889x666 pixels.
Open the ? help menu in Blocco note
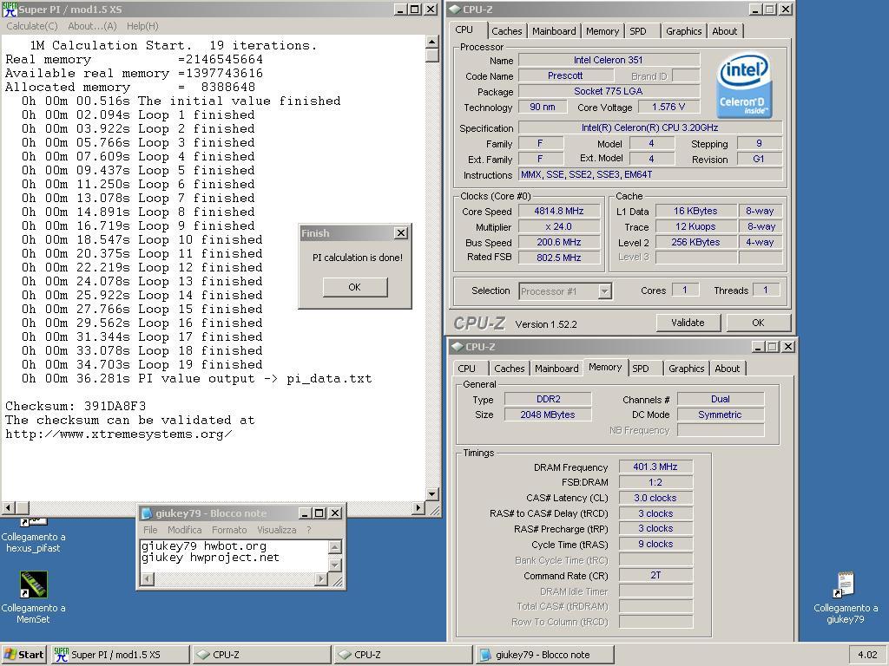pyautogui.click(x=309, y=530)
